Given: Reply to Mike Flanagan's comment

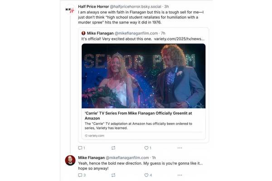Looking at the screenshot, I should point(81,175).
